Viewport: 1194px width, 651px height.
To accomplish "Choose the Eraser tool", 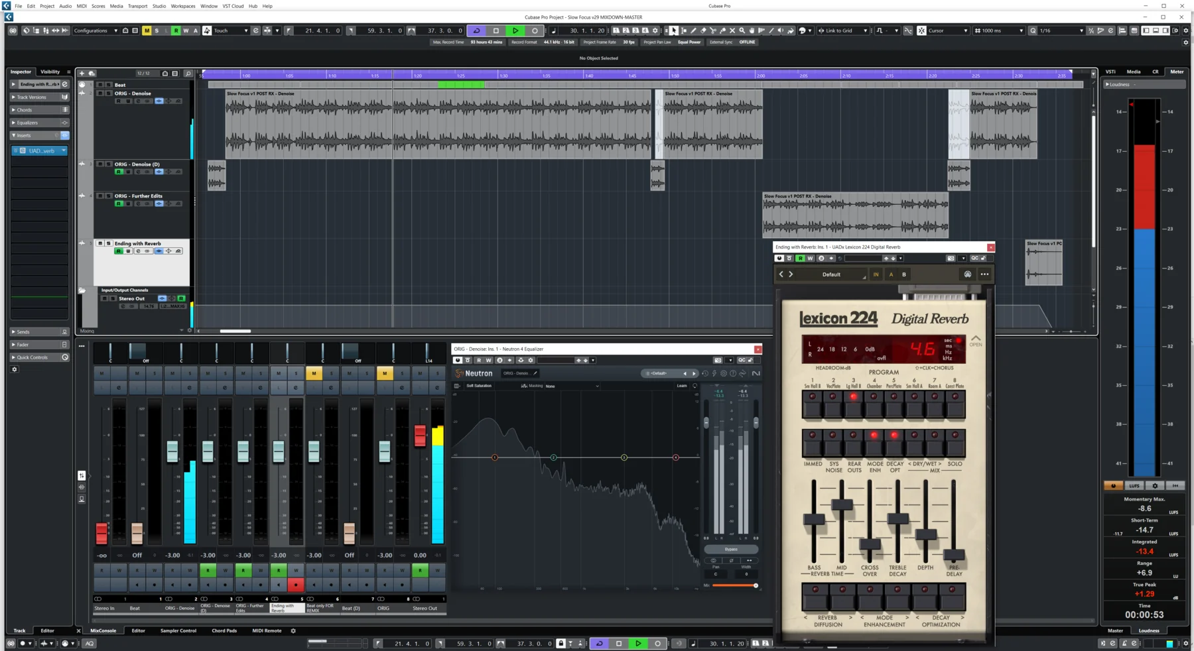I will click(x=703, y=30).
